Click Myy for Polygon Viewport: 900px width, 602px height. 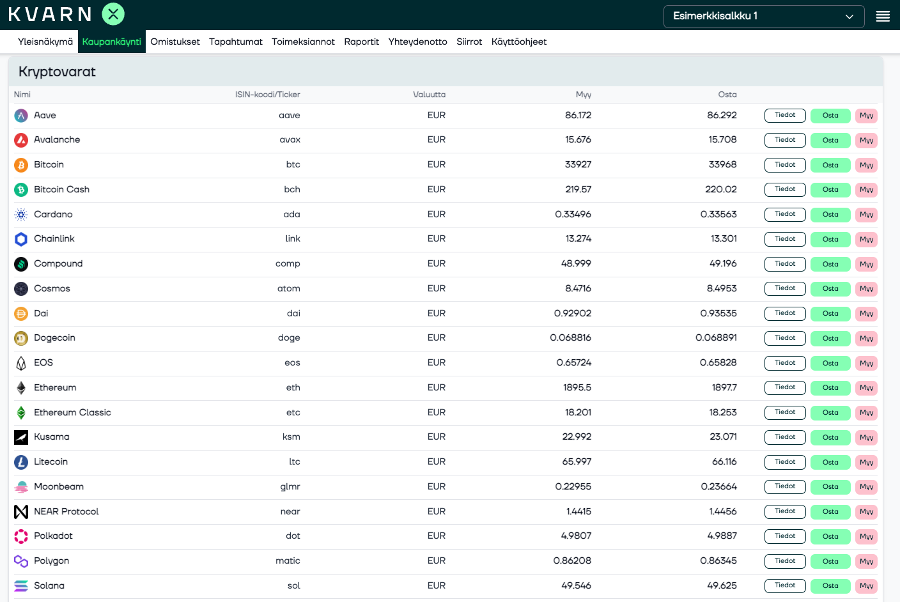(x=866, y=561)
